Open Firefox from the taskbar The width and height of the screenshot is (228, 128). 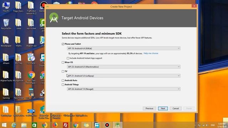(55, 125)
